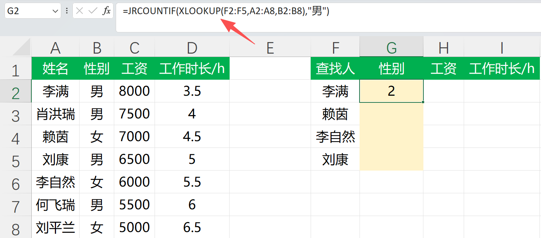Click the Select All corner triangle

point(22,48)
